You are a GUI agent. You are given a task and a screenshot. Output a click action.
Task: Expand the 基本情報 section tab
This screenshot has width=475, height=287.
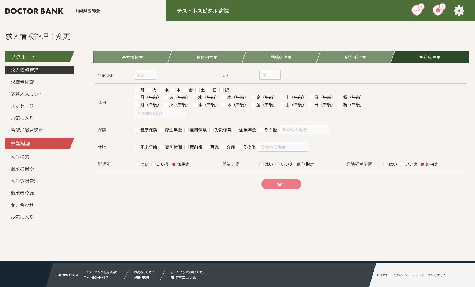pos(132,57)
